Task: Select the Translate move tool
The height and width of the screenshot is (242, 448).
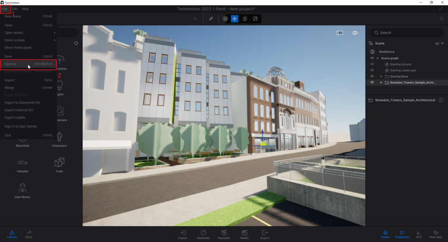Action: [234, 19]
